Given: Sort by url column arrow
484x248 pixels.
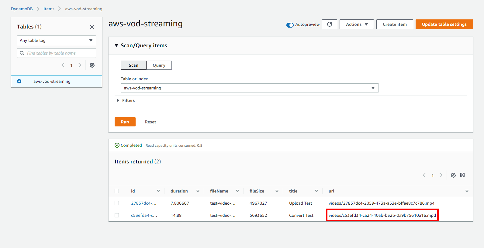Looking at the screenshot, I should [467, 191].
